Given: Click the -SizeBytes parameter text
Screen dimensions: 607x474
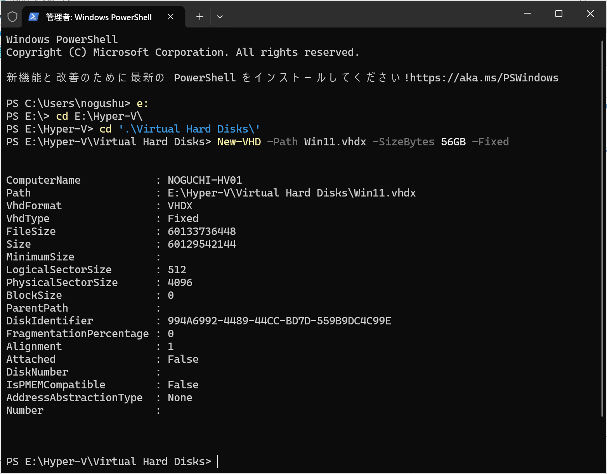Looking at the screenshot, I should 404,142.
